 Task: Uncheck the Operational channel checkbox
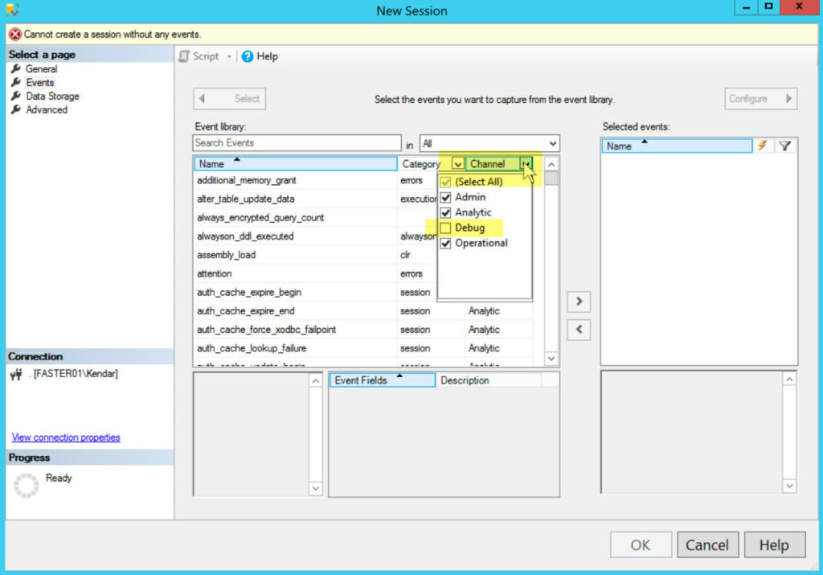(446, 243)
